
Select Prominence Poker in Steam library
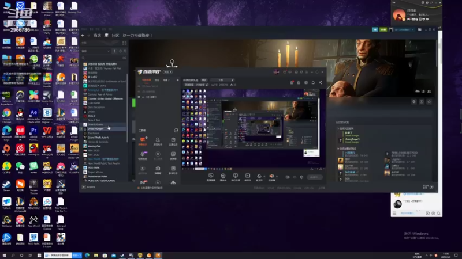(x=97, y=177)
